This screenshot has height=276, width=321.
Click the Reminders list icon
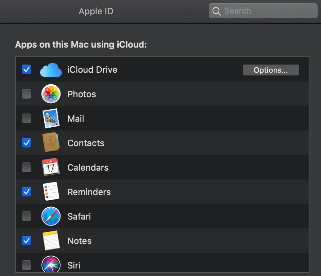(51, 191)
